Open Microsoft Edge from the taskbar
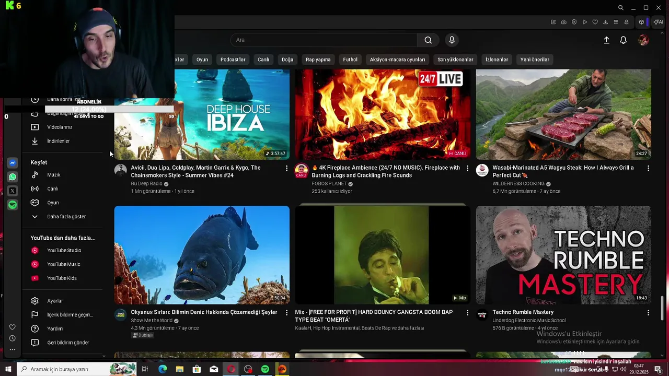 coord(163,369)
